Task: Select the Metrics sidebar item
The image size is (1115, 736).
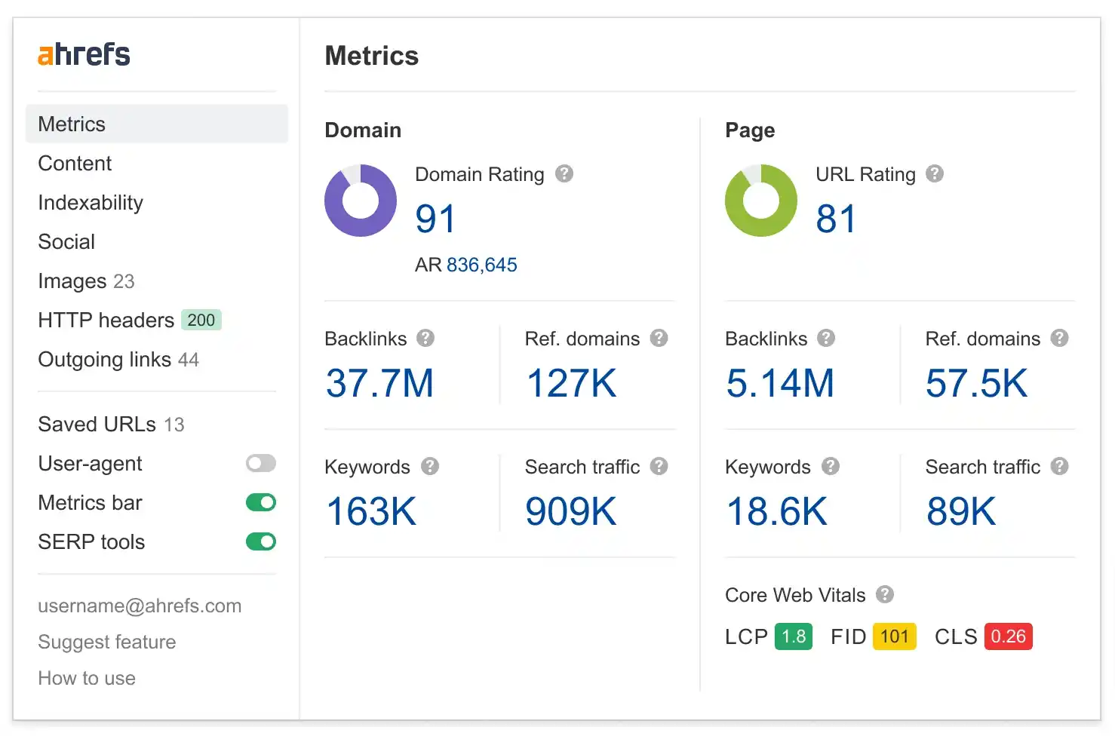Action: (x=157, y=124)
